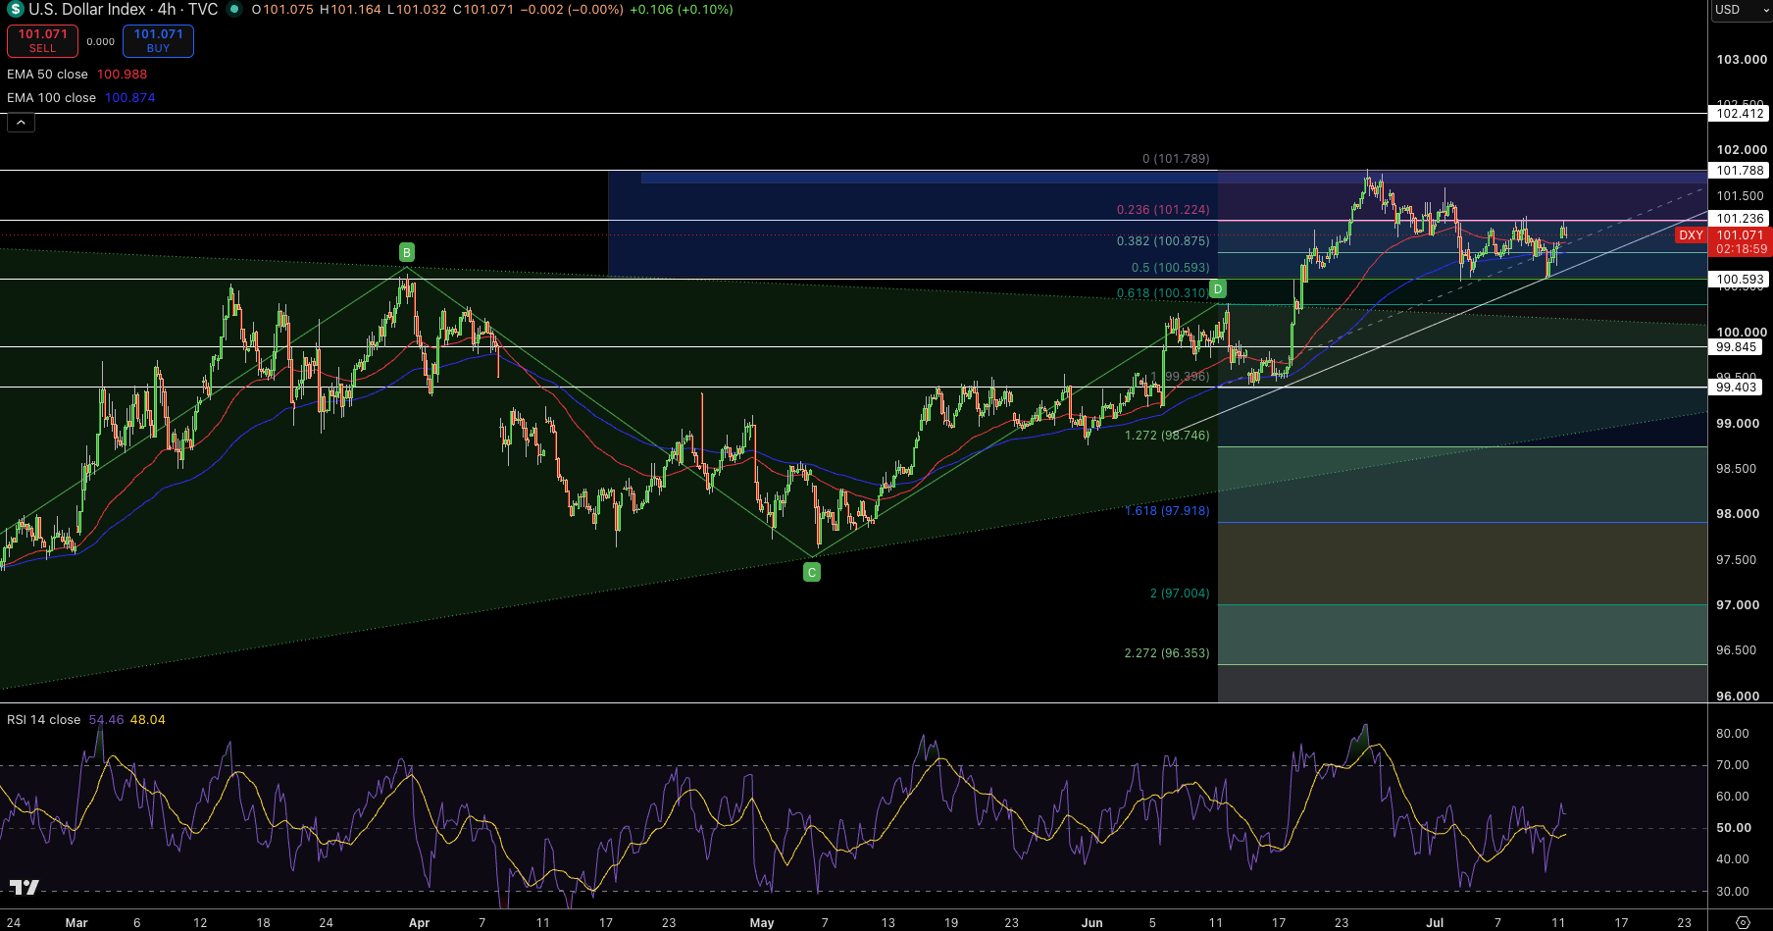Image resolution: width=1773 pixels, height=931 pixels.
Task: Click the RSI 30.00 scale label
Action: pos(1733,892)
